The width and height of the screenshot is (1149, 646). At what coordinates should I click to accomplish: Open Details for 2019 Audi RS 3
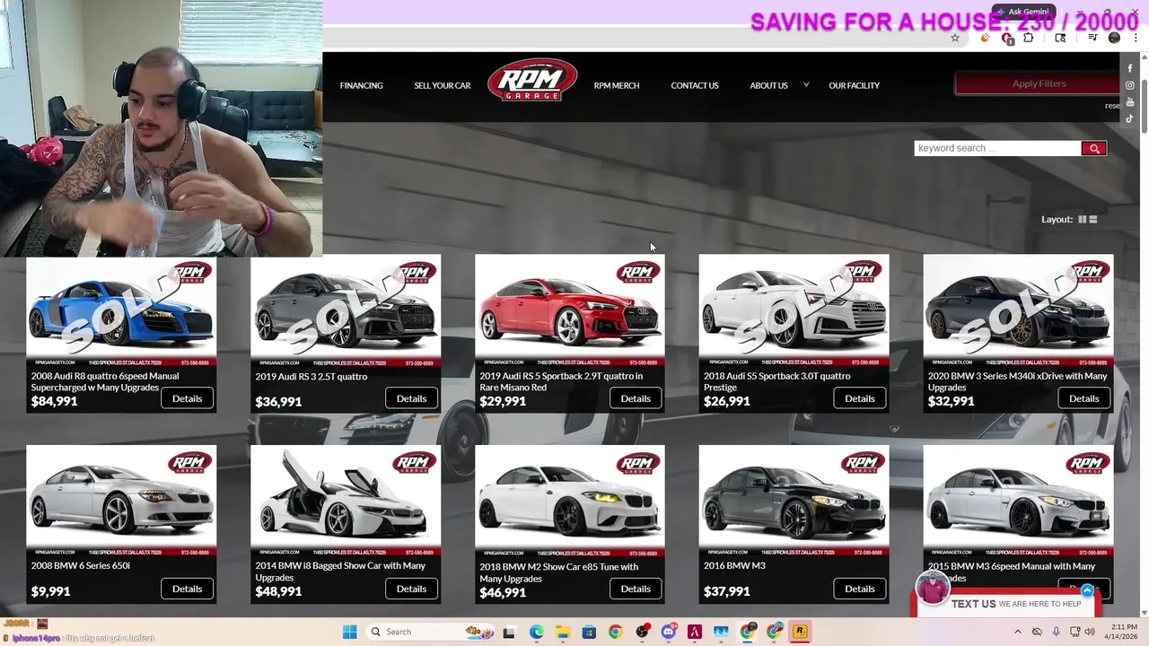(x=411, y=398)
